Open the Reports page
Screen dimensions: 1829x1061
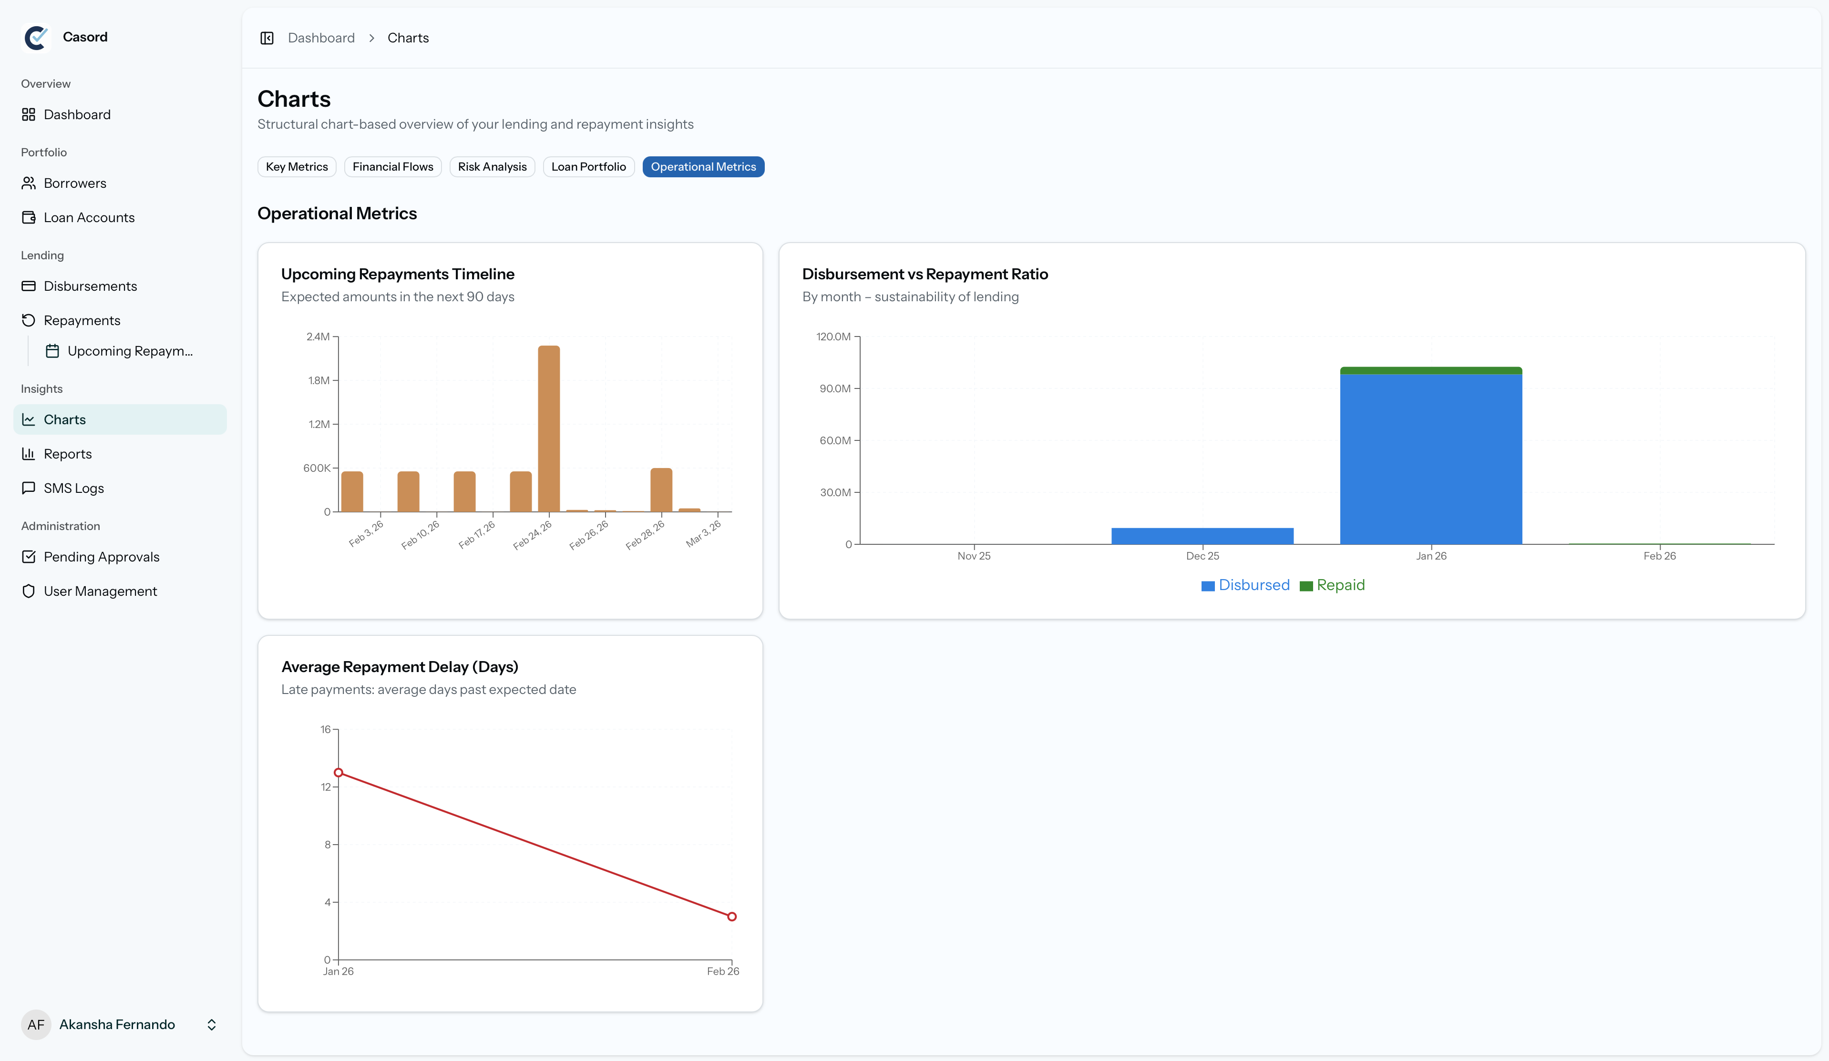pos(68,454)
